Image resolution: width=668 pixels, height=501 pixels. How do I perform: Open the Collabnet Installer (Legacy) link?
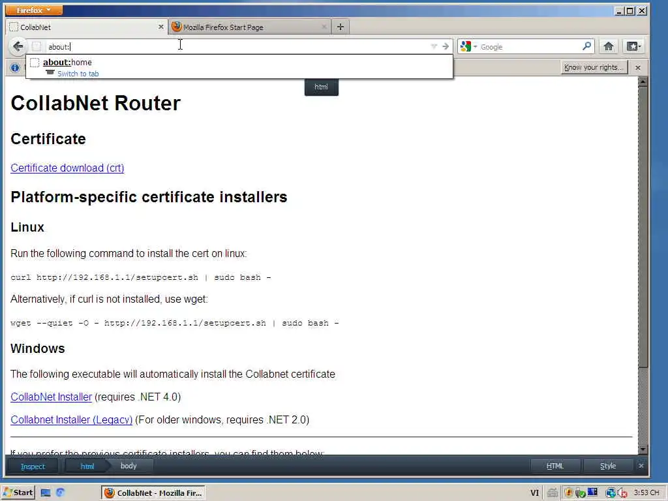tap(72, 419)
